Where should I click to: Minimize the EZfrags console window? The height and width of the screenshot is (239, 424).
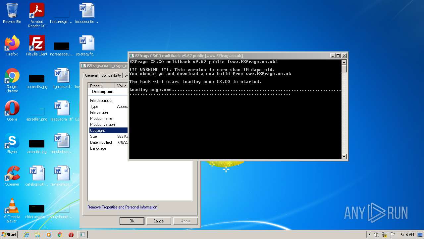(333, 56)
